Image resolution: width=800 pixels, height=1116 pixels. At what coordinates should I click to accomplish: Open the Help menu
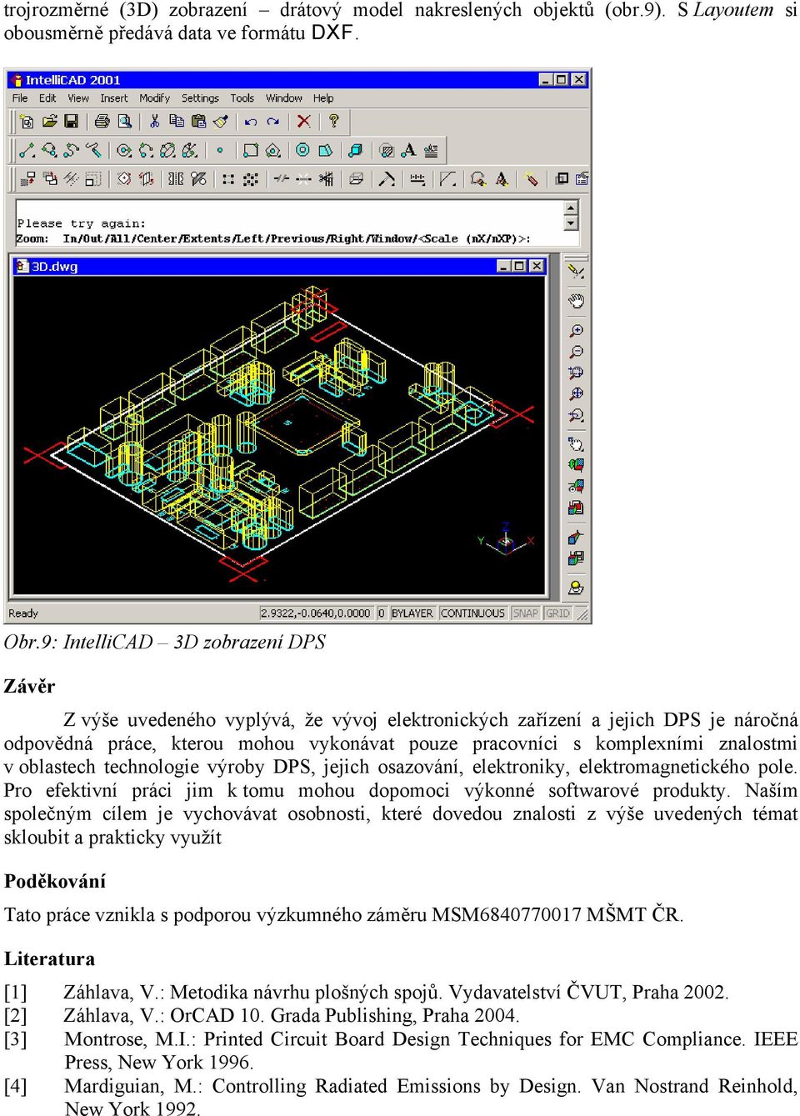tap(323, 98)
